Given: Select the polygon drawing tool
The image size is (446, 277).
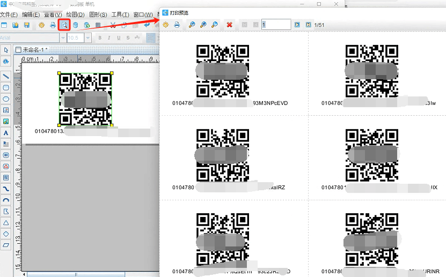Looking at the screenshot, I should [6, 212].
